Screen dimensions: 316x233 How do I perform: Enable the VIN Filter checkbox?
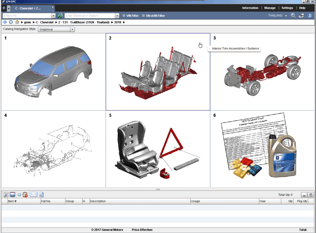[x=124, y=16]
